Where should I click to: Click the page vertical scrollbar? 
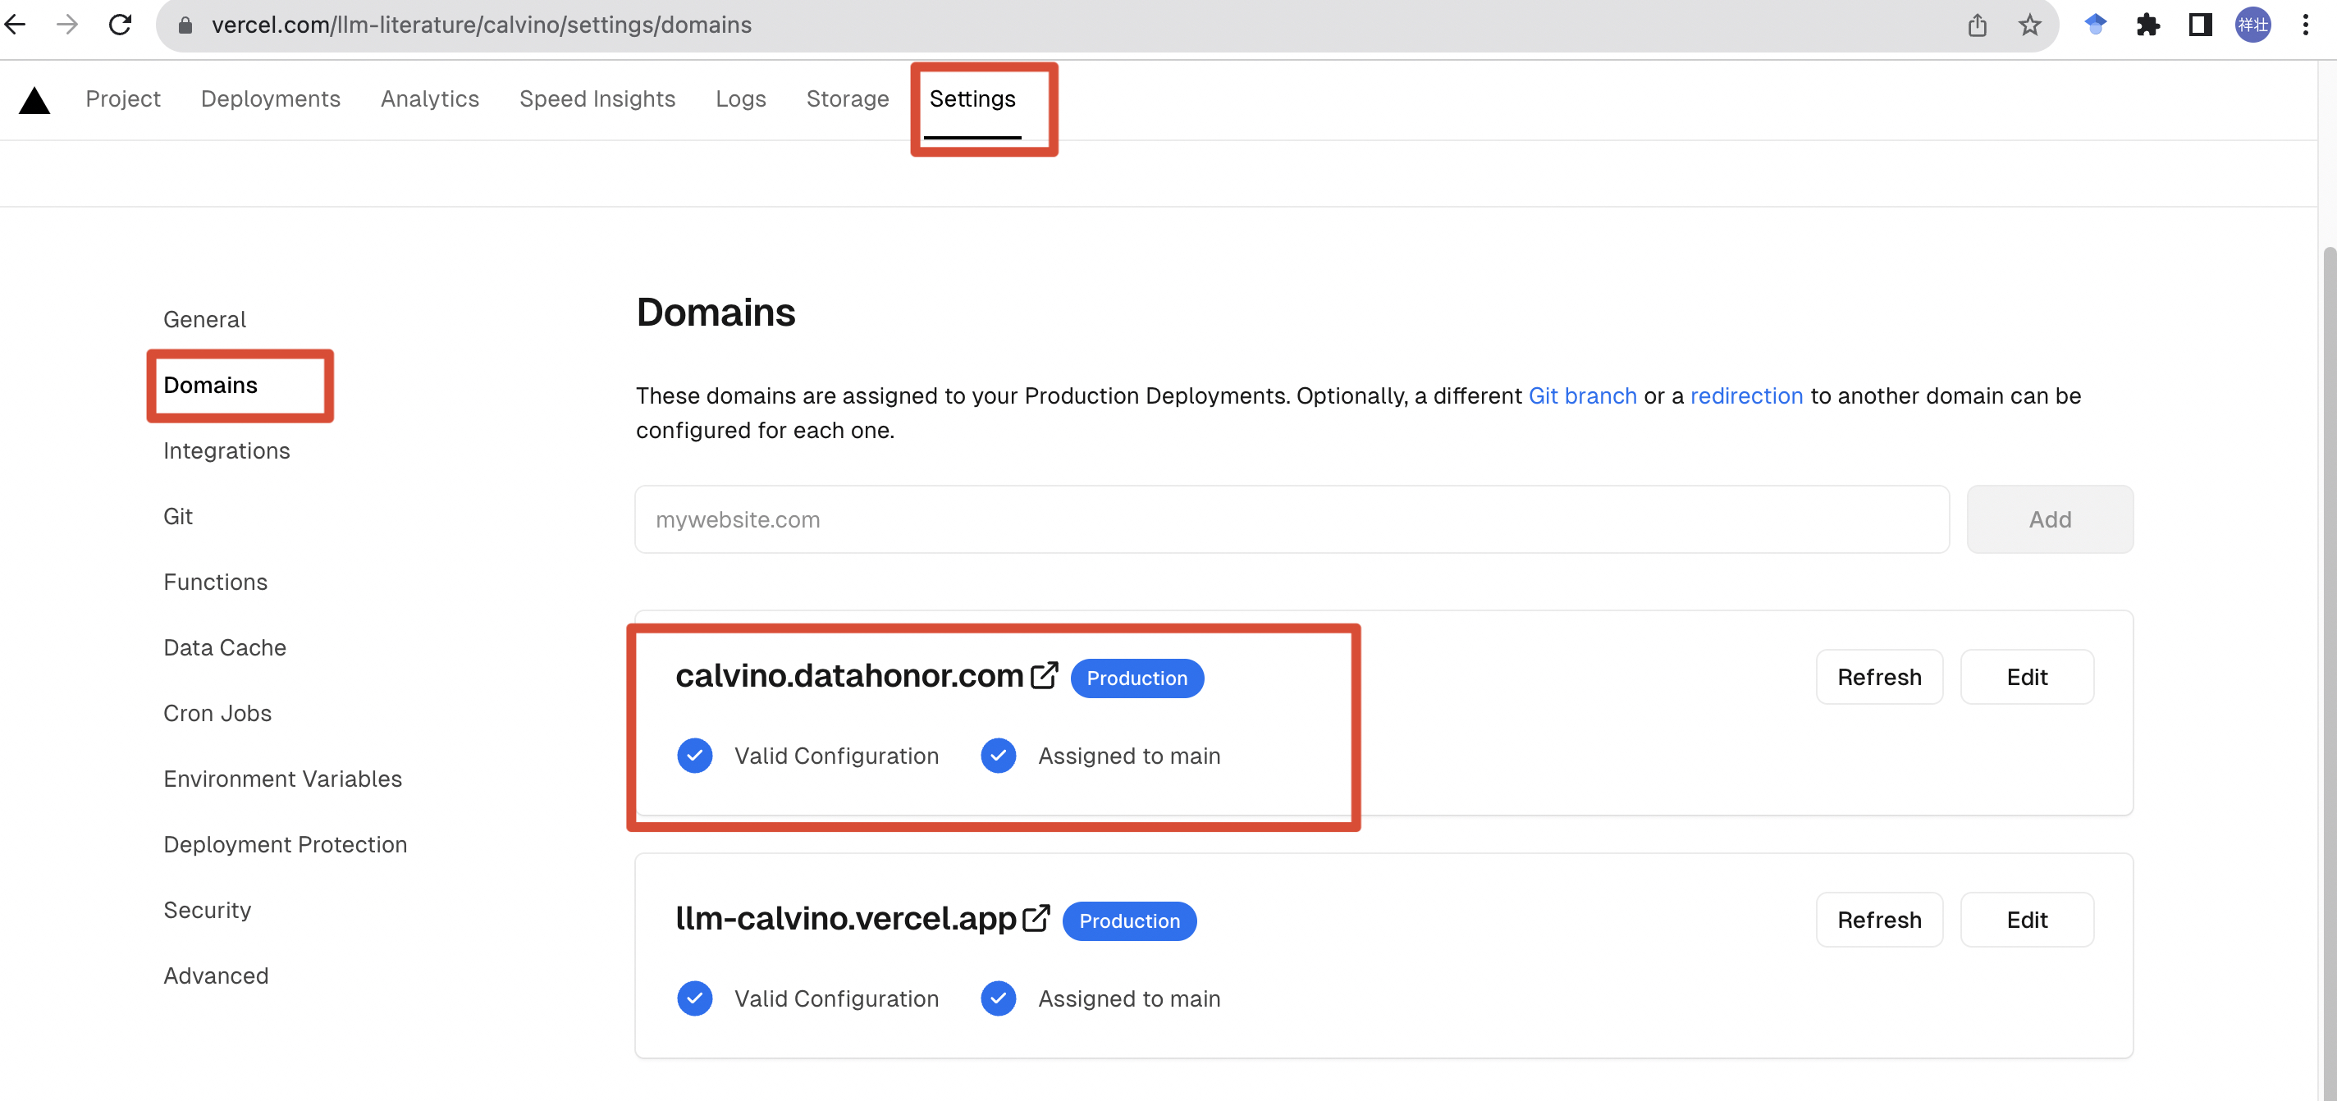pos(2327,635)
